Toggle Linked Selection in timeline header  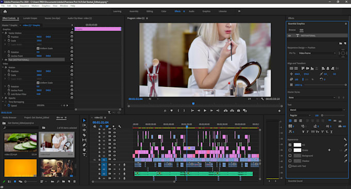[x=107, y=126]
